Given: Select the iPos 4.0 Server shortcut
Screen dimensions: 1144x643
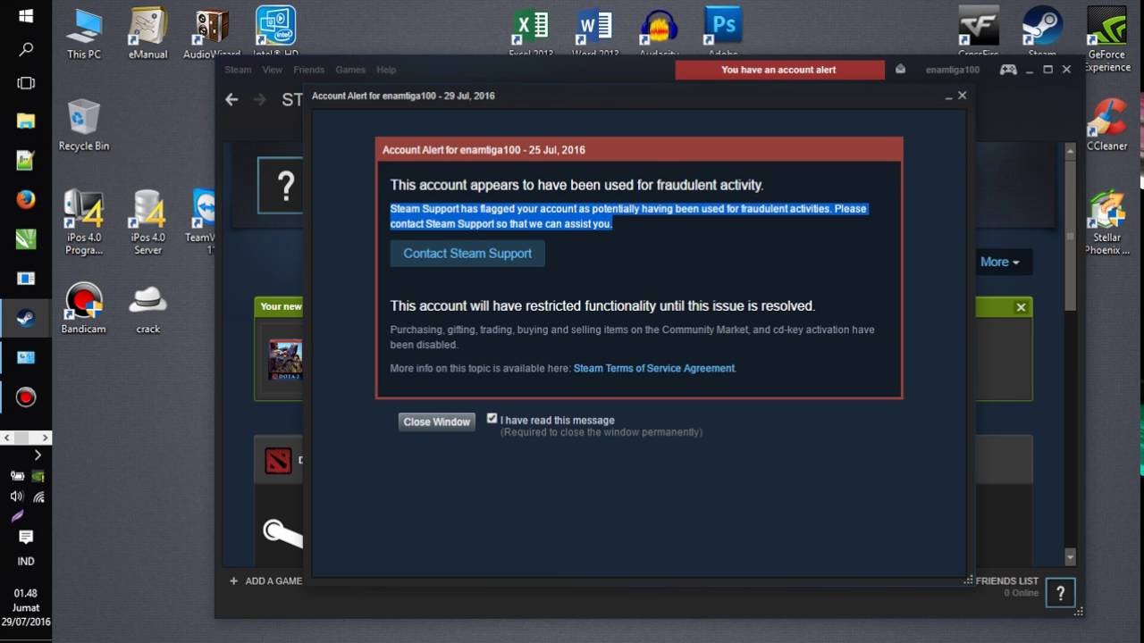Looking at the screenshot, I should [147, 222].
